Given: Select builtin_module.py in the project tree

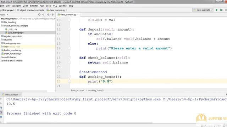Looking at the screenshot, I should [12, 50].
